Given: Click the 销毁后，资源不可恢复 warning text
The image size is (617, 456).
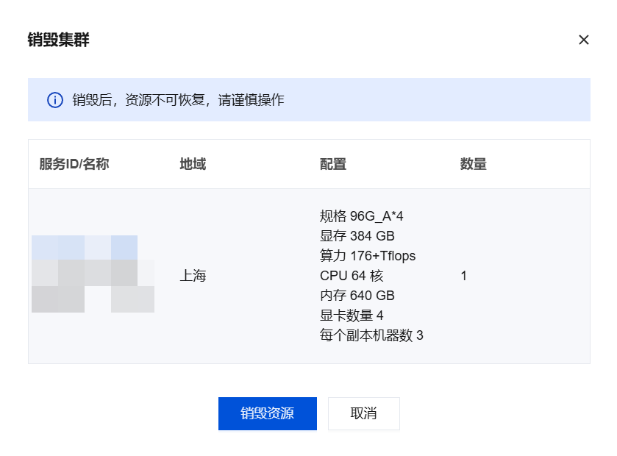Looking at the screenshot, I should click(178, 100).
